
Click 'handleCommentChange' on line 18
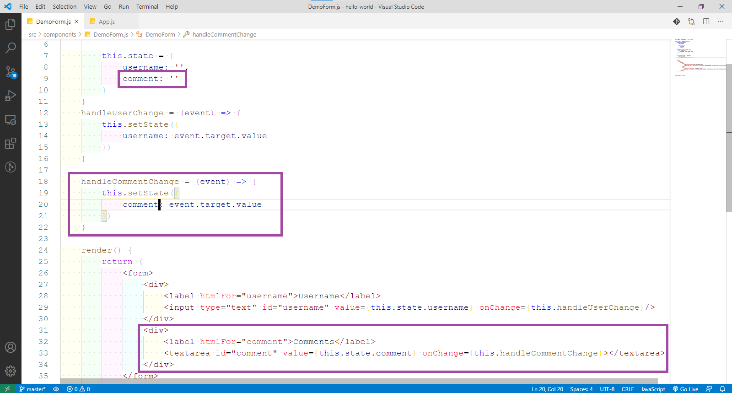tap(130, 182)
